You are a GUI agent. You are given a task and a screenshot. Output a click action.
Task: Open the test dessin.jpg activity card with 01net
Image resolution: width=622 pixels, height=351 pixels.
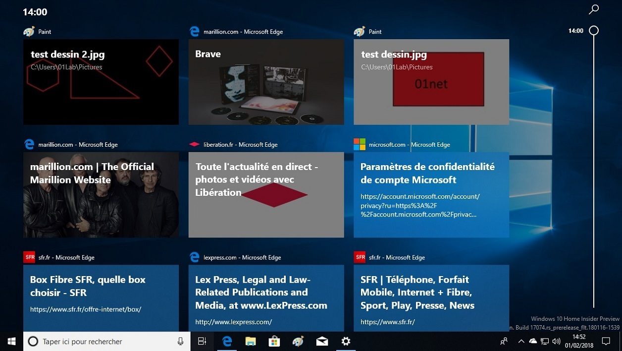[431, 82]
